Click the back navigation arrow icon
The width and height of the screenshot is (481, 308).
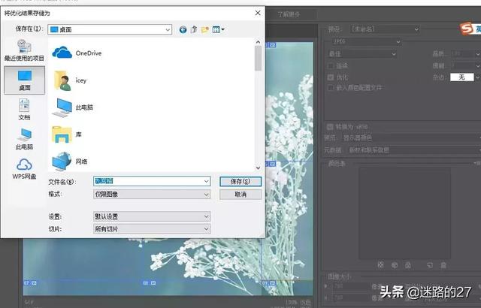click(x=183, y=29)
